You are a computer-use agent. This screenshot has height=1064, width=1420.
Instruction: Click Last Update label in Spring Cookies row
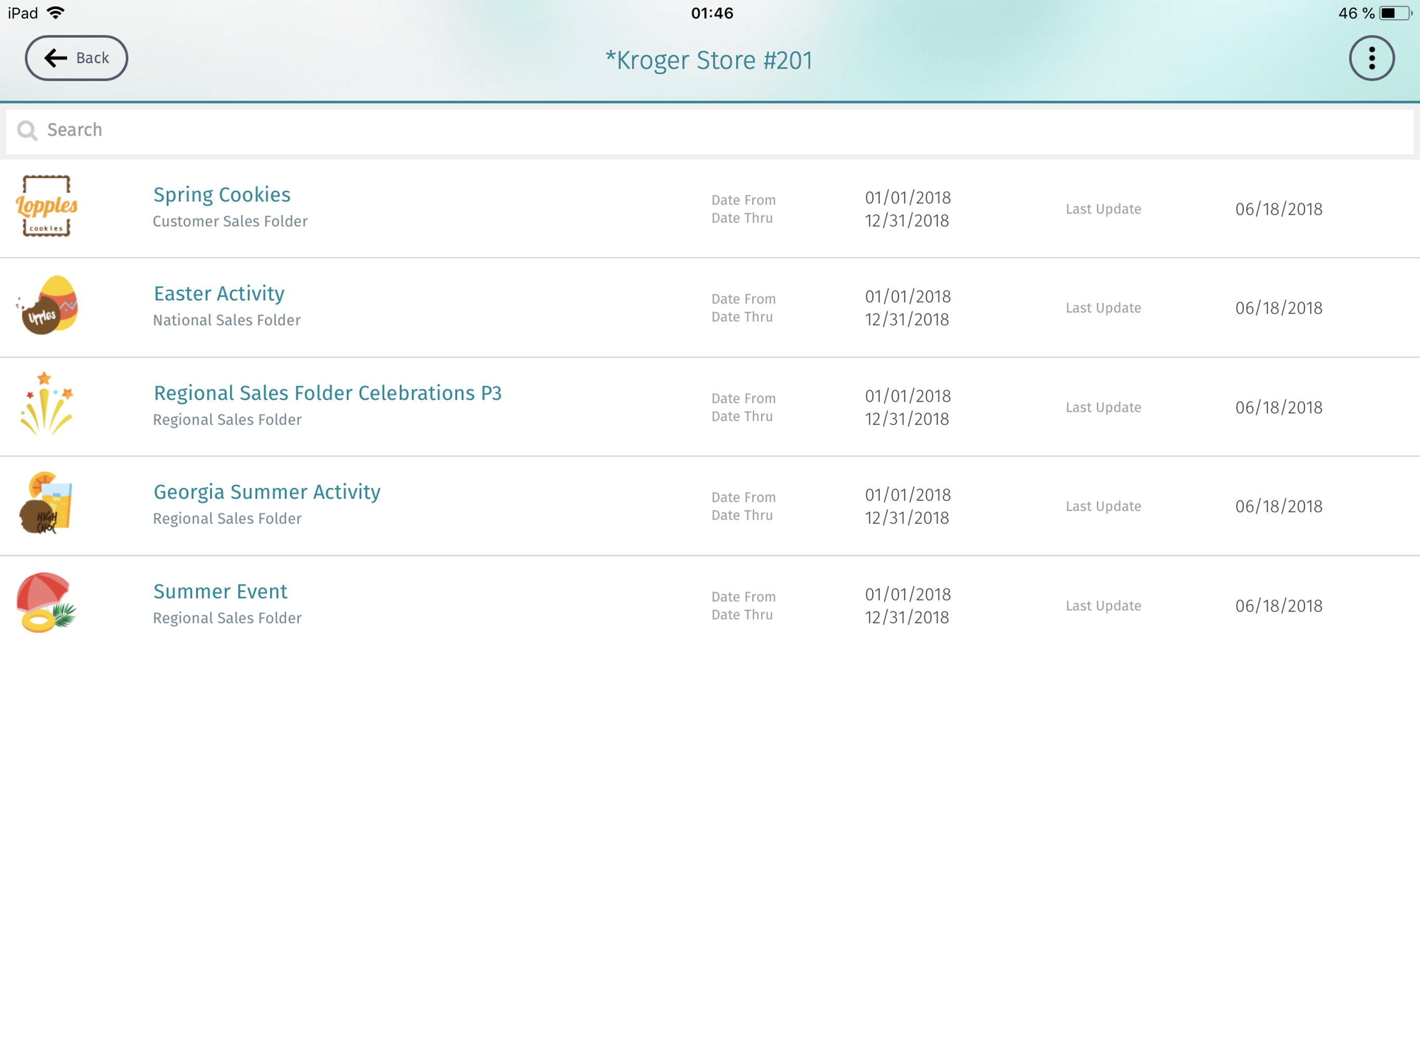pos(1103,209)
